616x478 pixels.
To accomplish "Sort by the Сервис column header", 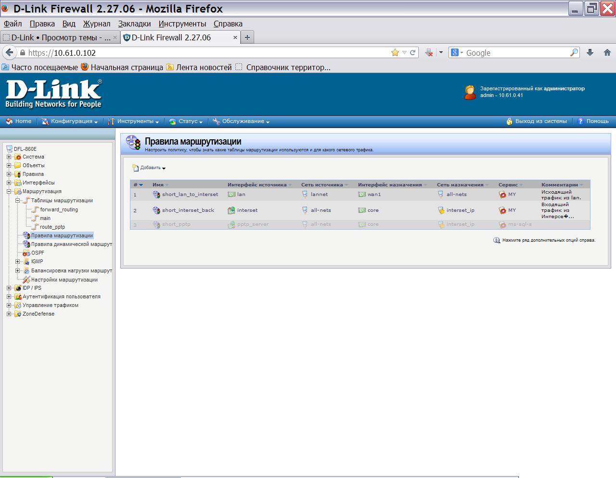I will [x=508, y=185].
